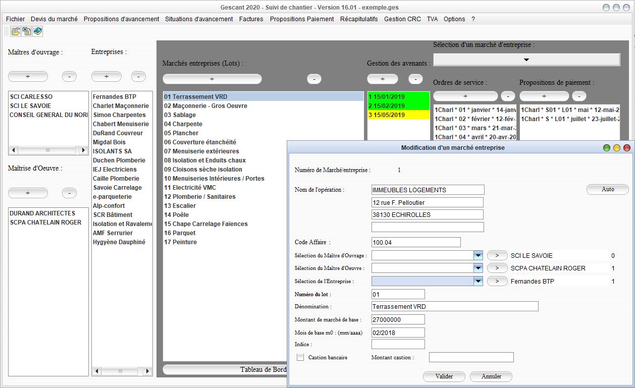Add a Marché entreprise lot with the + button

(x=212, y=79)
